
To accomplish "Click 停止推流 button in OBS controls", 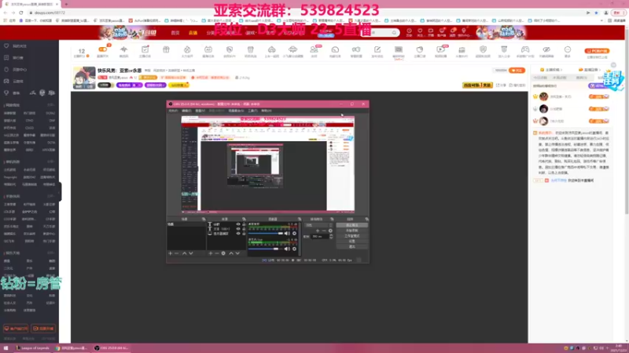I will coord(351,225).
